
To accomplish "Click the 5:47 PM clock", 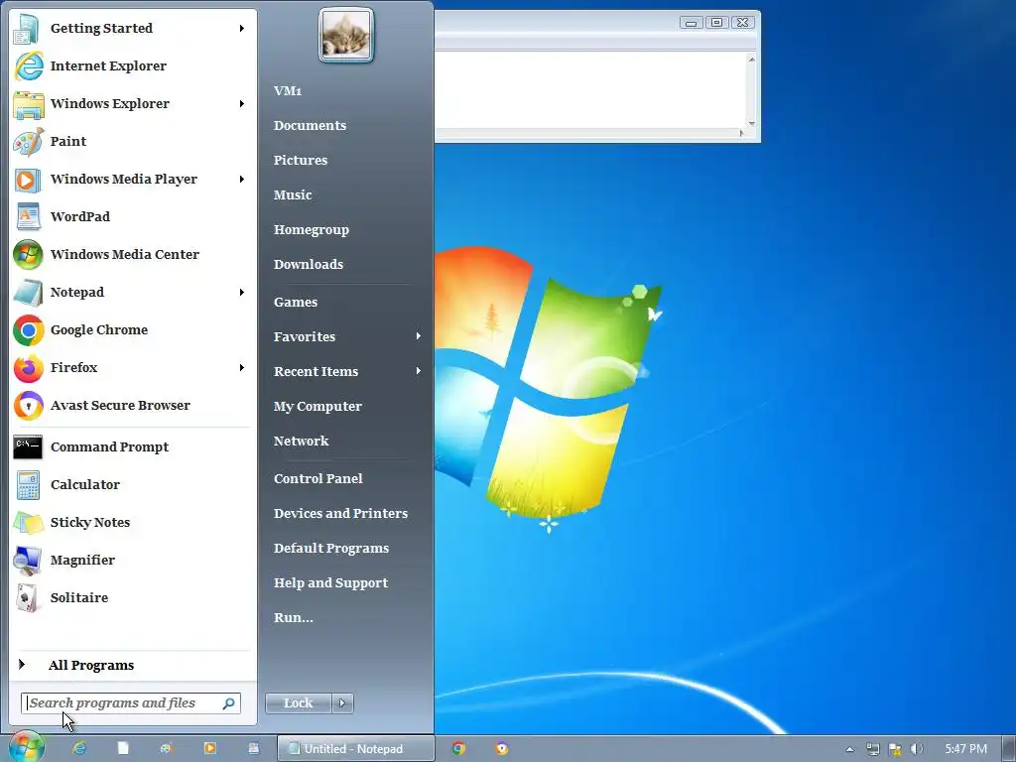I will coord(965,749).
